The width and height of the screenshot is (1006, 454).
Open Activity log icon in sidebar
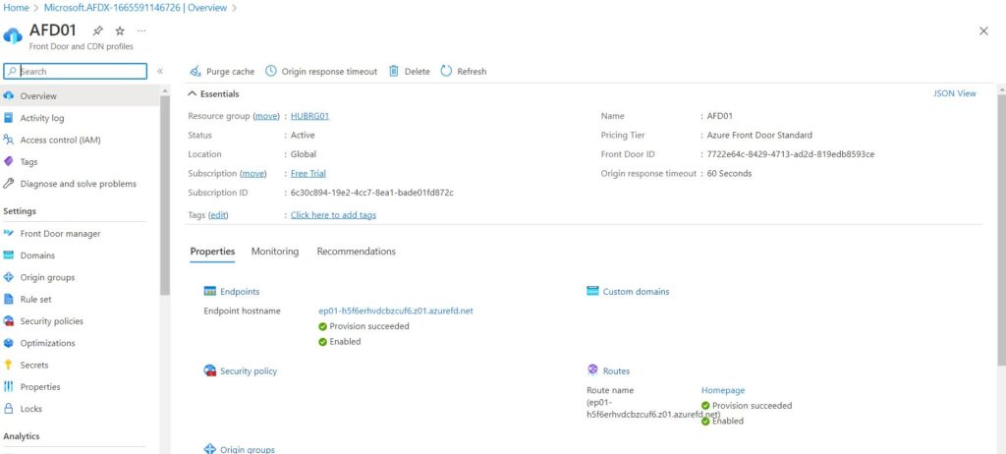coord(8,118)
